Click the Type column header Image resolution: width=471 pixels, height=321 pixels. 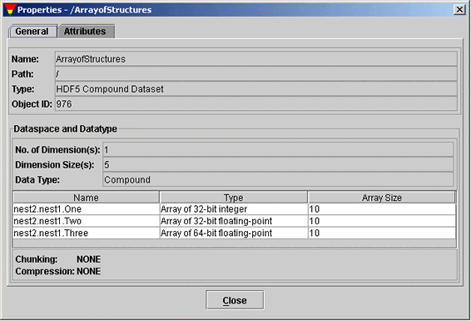233,198
